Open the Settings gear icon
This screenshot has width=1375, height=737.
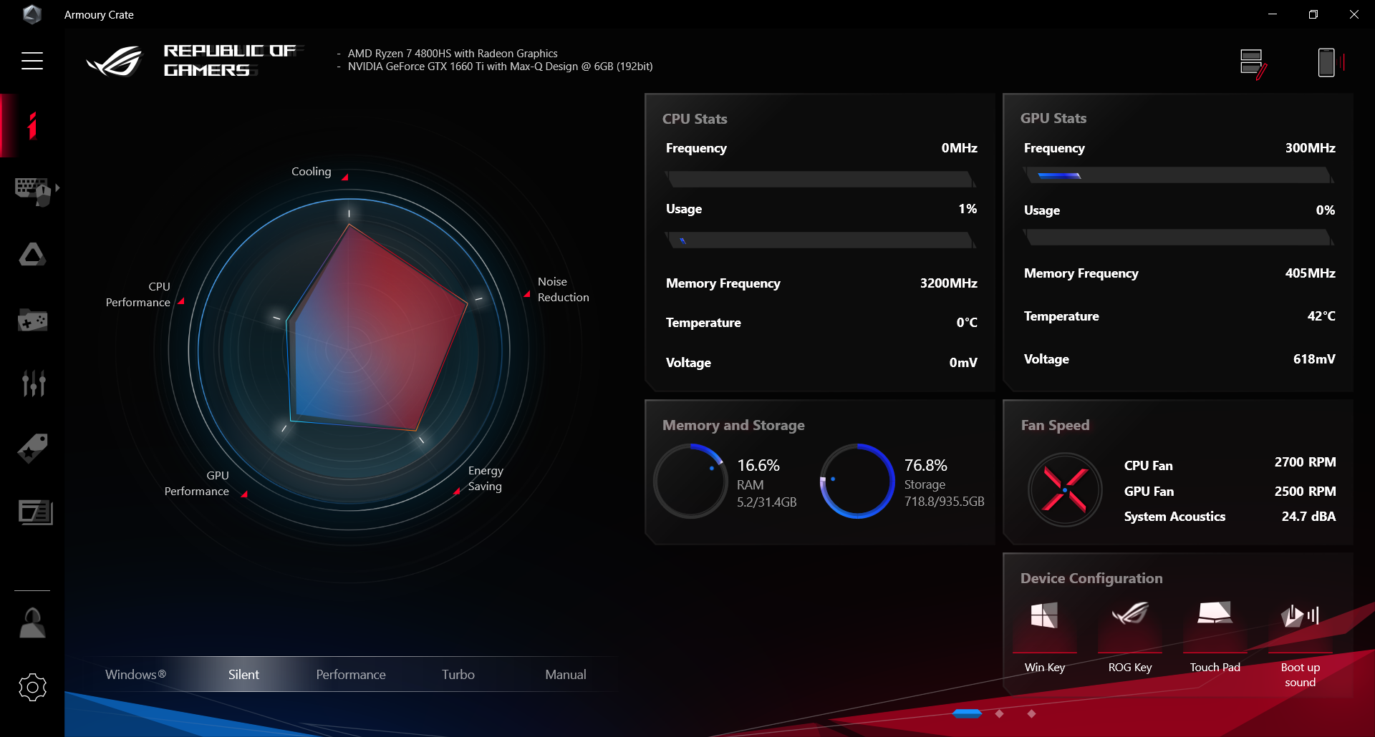[32, 688]
